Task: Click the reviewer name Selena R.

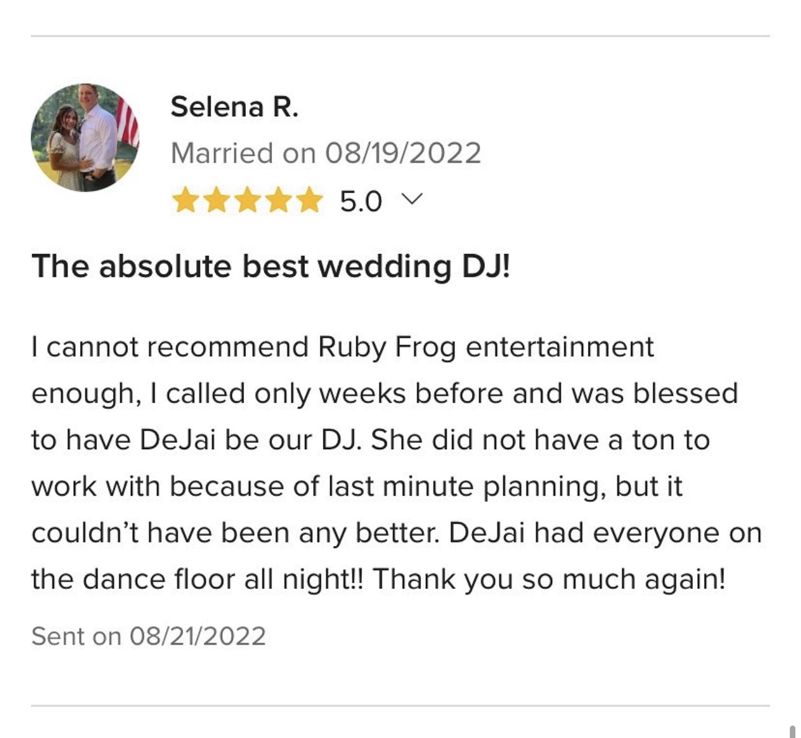Action: pyautogui.click(x=234, y=107)
